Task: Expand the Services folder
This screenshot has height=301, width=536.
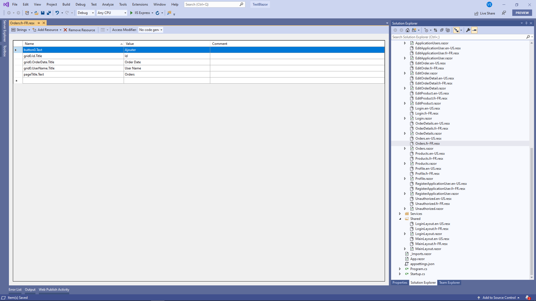Action: click(x=400, y=214)
